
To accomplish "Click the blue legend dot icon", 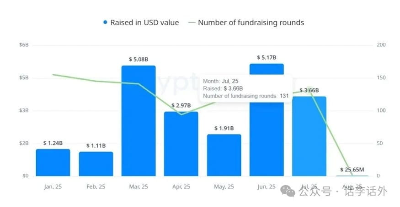I will (x=105, y=22).
